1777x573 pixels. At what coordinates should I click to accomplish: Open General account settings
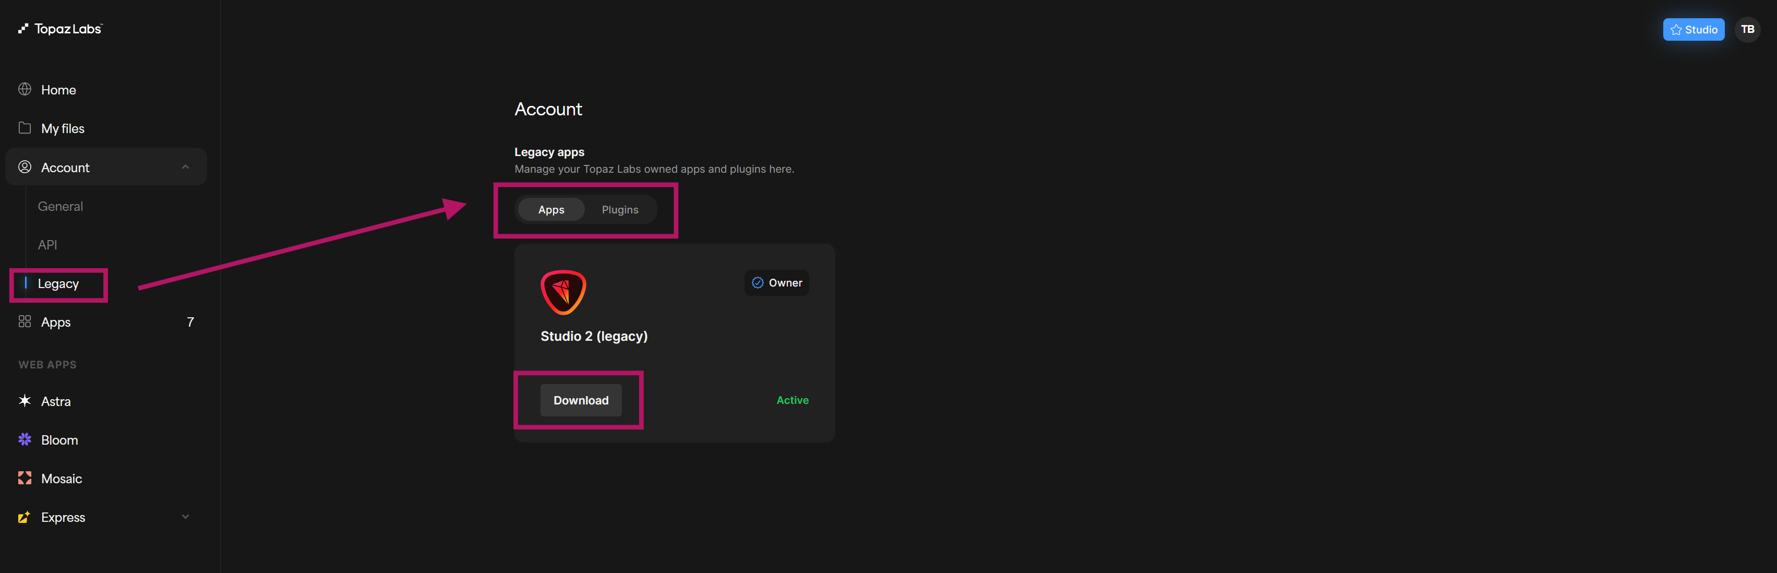click(60, 207)
